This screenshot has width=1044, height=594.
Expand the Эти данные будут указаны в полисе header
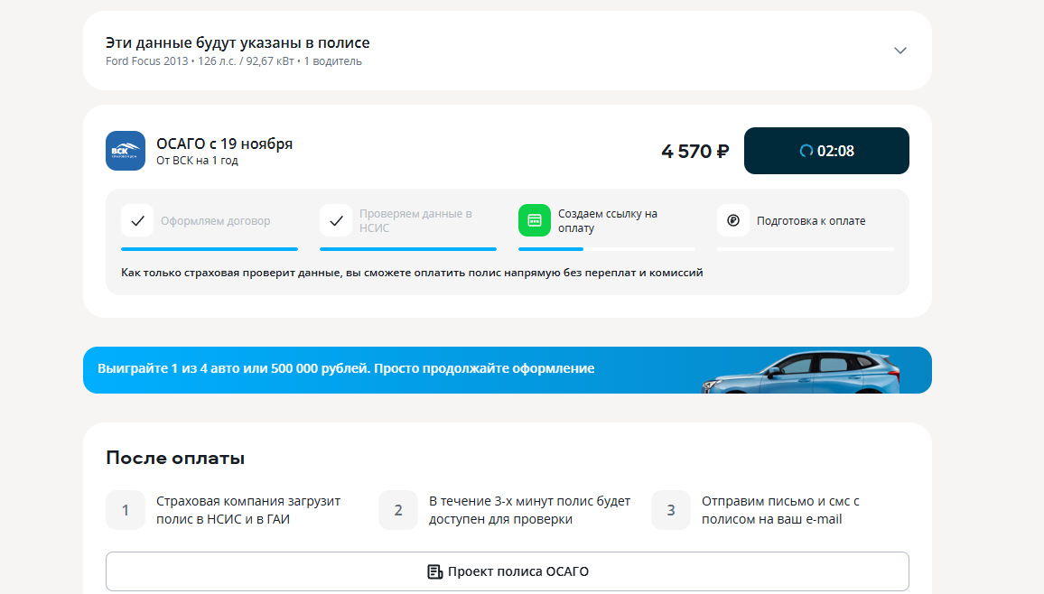[238, 43]
